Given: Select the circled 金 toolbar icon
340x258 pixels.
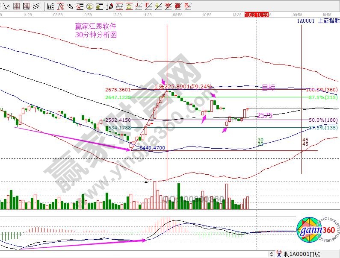Looking at the screenshot, I should (x=89, y=6).
